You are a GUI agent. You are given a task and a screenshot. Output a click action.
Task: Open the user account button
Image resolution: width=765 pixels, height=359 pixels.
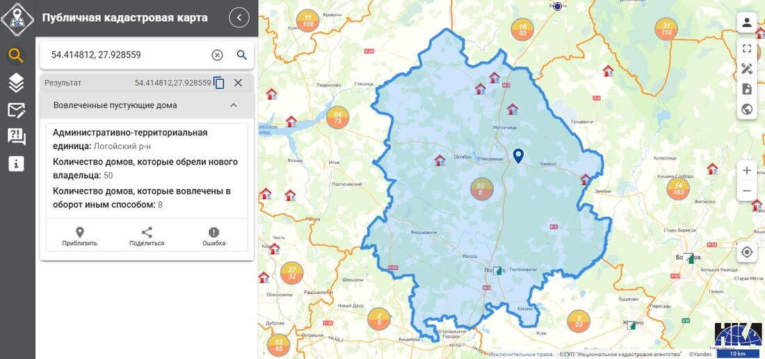(747, 22)
